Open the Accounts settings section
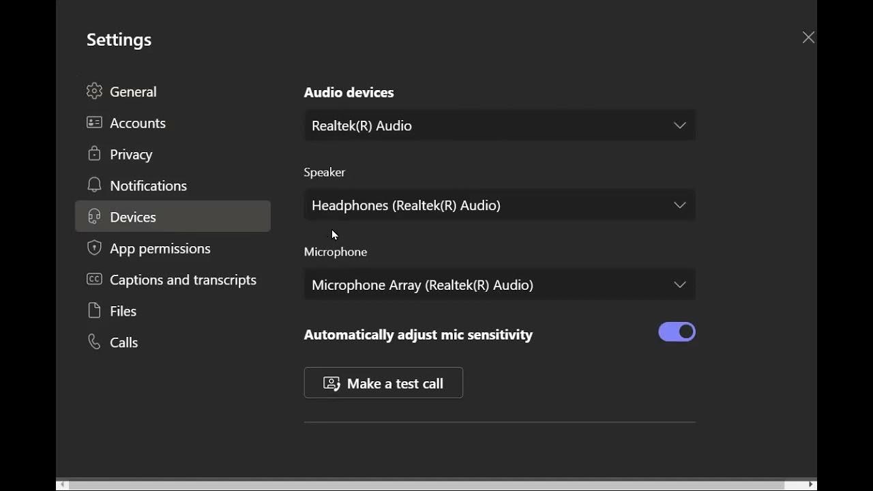The width and height of the screenshot is (873, 491). tap(138, 123)
